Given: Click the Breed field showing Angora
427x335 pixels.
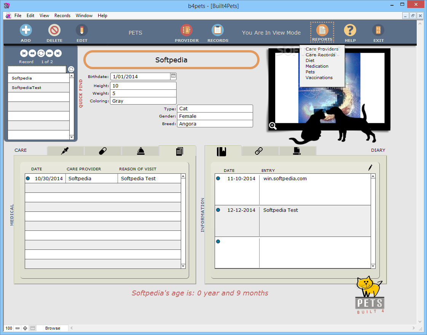Looking at the screenshot, I should point(215,124).
